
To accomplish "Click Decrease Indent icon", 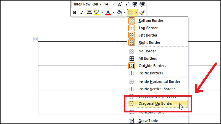I will click(135, 4).
